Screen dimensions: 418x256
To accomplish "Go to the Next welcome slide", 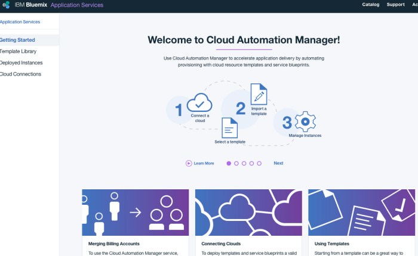I will (x=278, y=163).
